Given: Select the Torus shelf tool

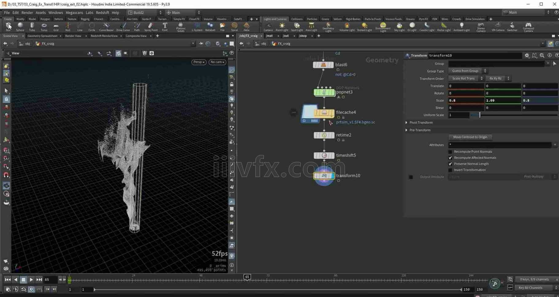Looking at the screenshot, I should pos(44,27).
